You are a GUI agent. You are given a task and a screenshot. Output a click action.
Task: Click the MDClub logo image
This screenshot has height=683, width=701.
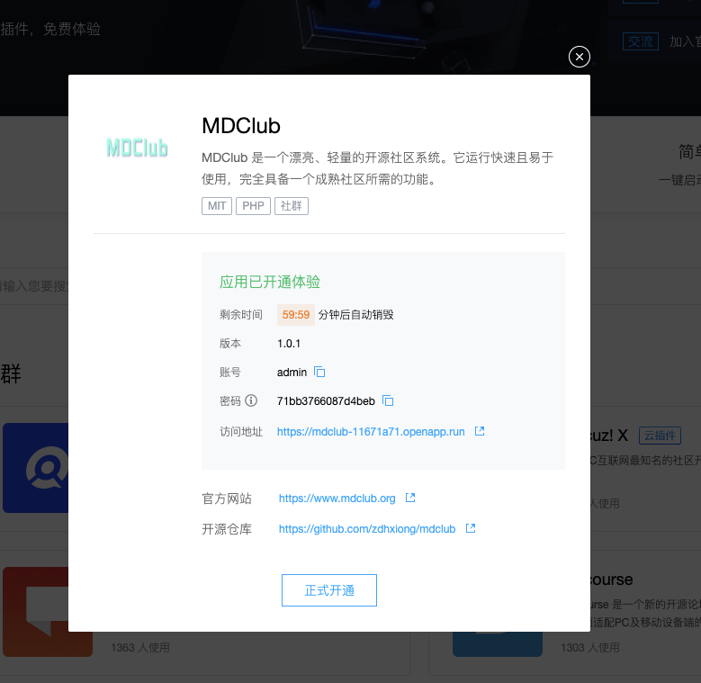(x=137, y=148)
